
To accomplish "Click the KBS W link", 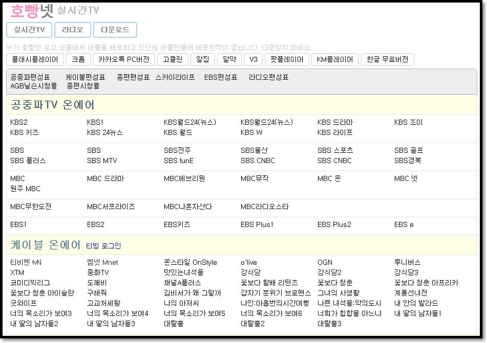I will 251,132.
